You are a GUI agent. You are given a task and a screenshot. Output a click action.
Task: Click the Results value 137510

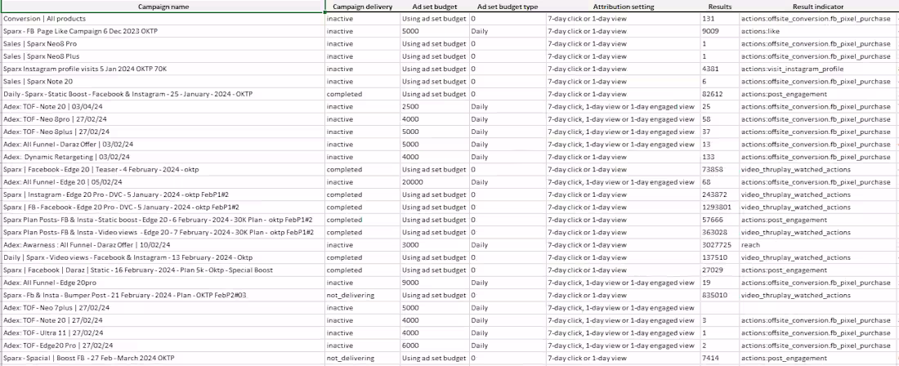[719, 257]
